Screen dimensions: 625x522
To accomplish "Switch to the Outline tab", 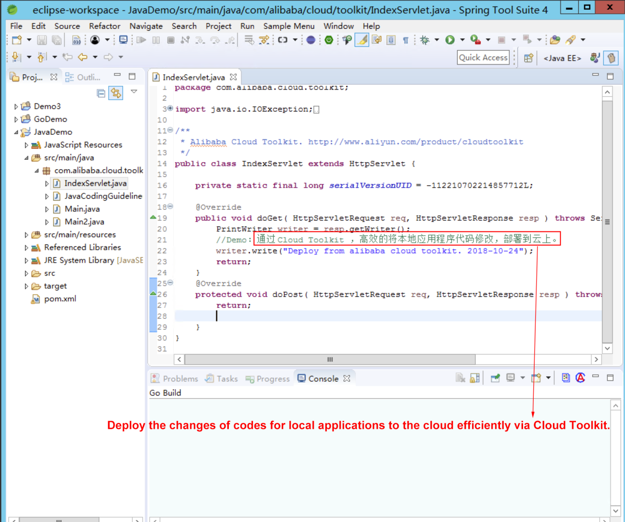I will [83, 77].
